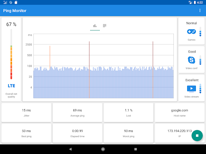Tap the Games controller icon

tap(192, 32)
